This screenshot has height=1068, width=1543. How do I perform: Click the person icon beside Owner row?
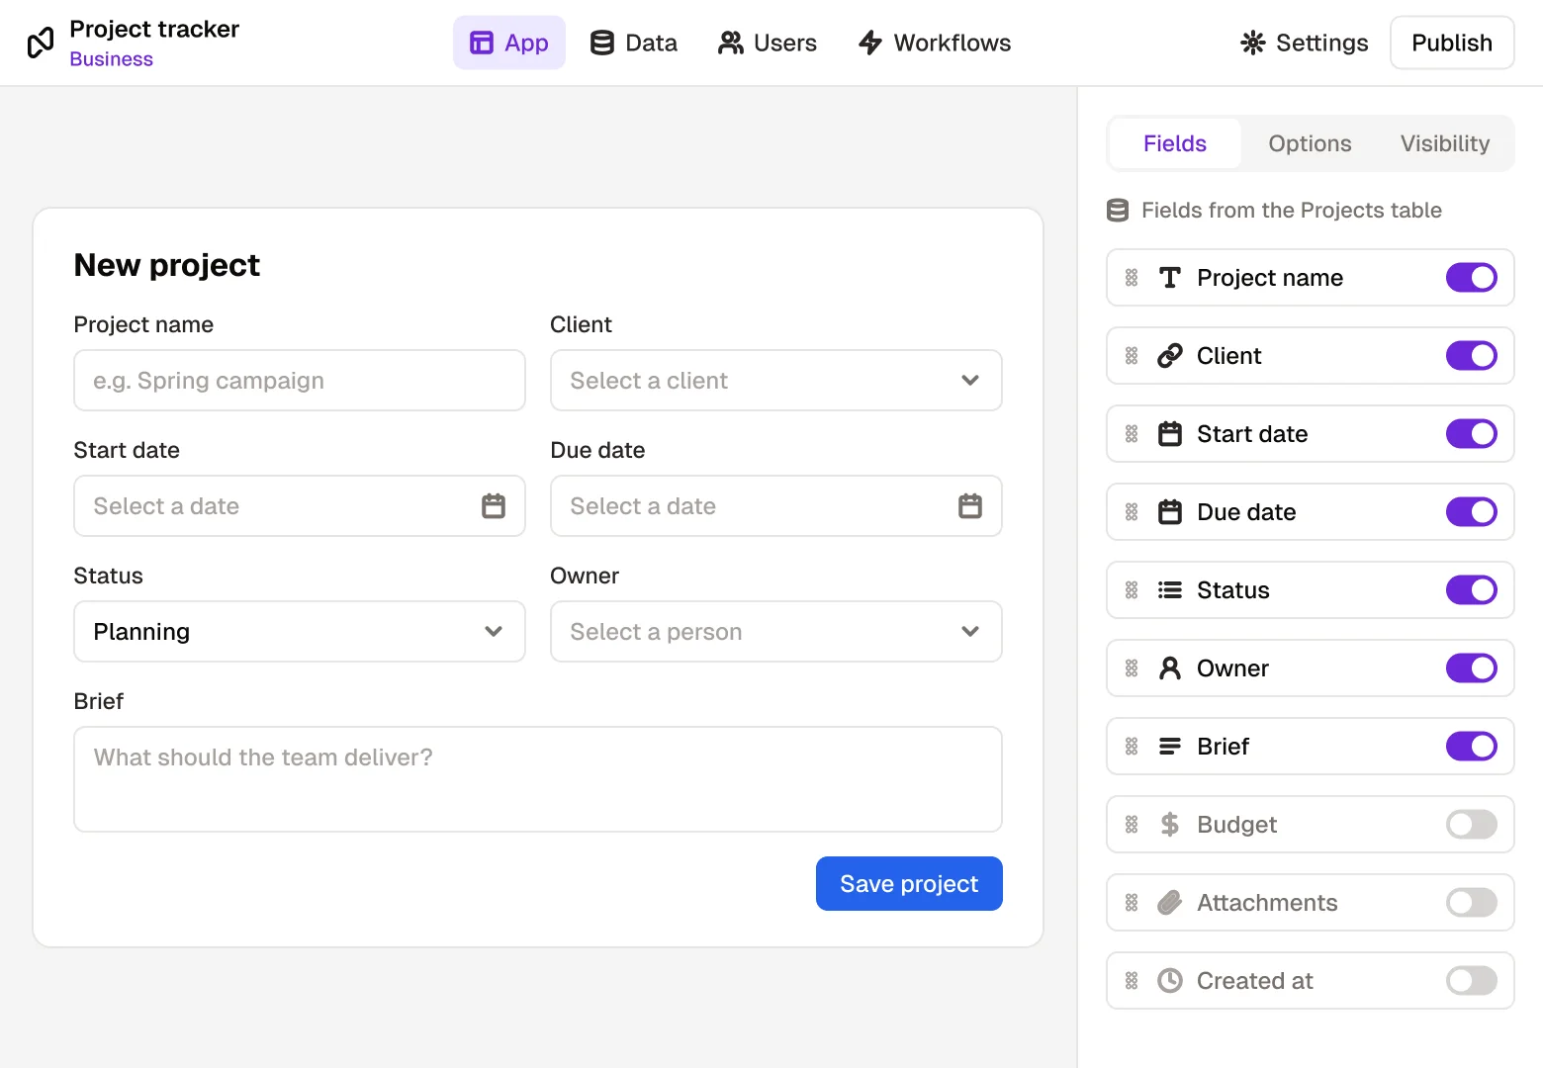pyautogui.click(x=1170, y=668)
